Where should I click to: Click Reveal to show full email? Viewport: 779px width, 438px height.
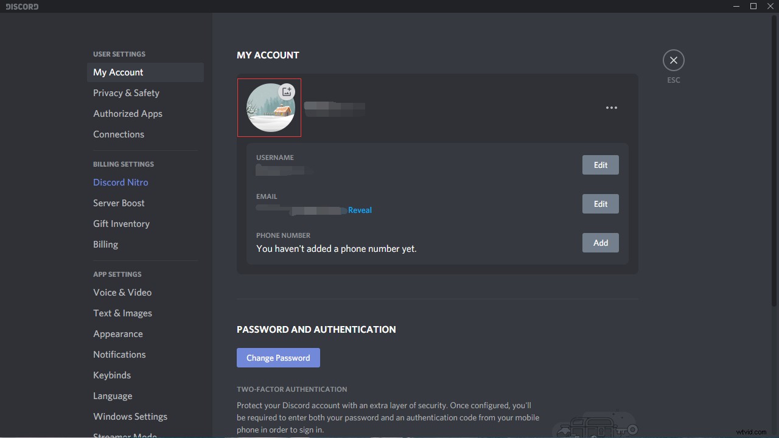tap(360, 210)
